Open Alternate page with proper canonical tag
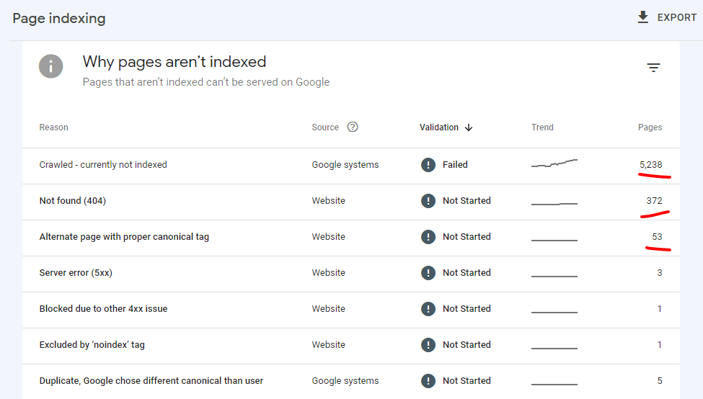Viewport: 703px width, 399px height. [x=124, y=237]
